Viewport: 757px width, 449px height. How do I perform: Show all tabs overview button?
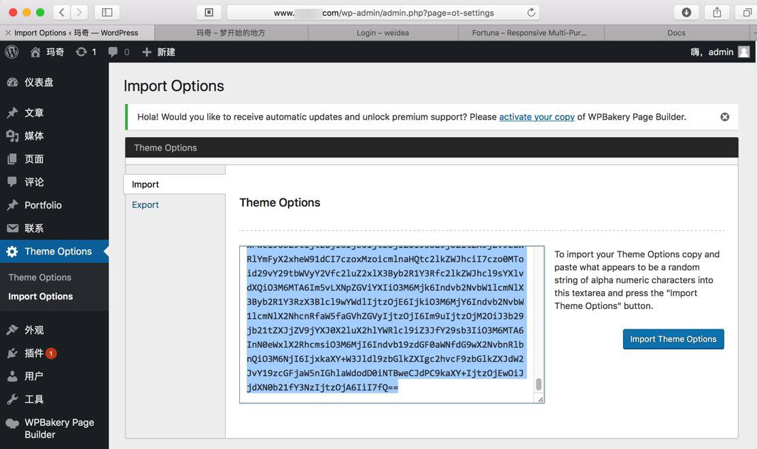[746, 12]
